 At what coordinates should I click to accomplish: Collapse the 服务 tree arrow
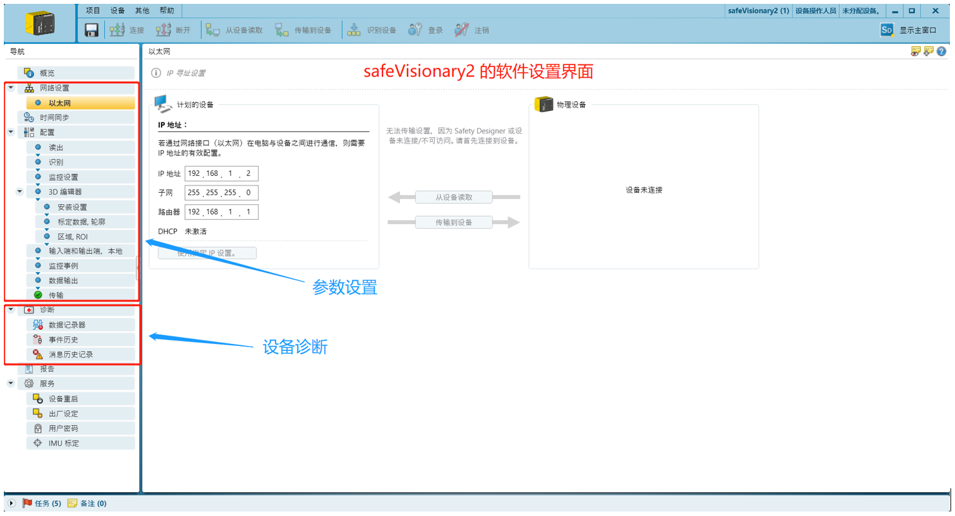[10, 383]
